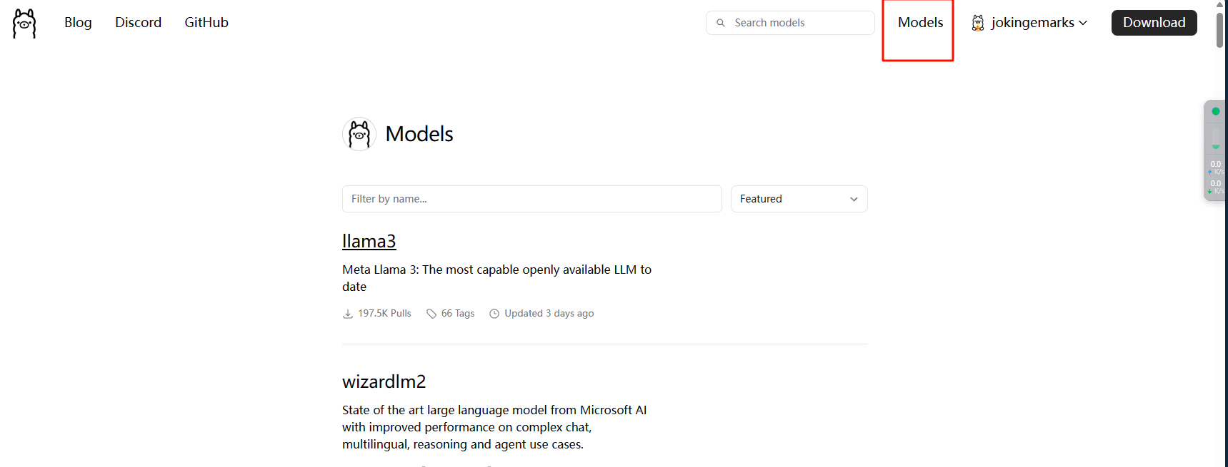Image resolution: width=1228 pixels, height=467 pixels.
Task: Select the Models item in top navigation
Action: 920,23
